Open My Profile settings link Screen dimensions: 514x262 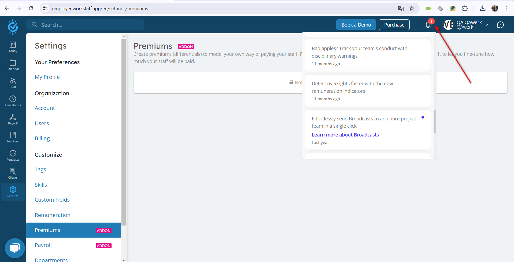pyautogui.click(x=47, y=77)
